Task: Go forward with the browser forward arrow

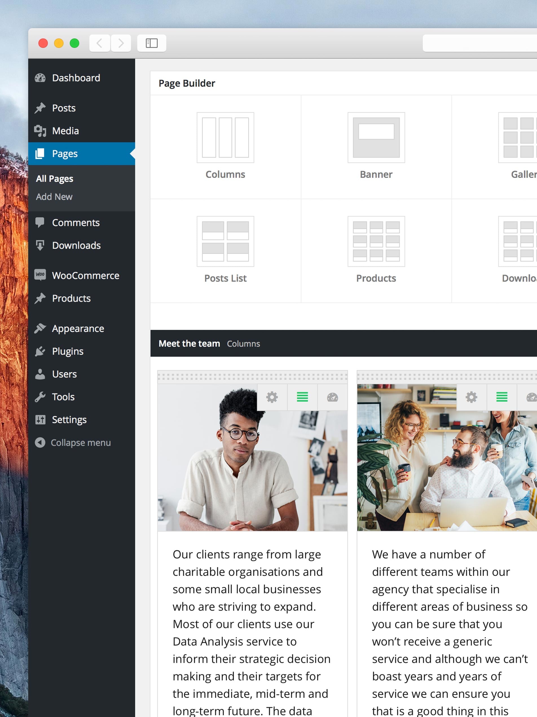Action: [121, 43]
